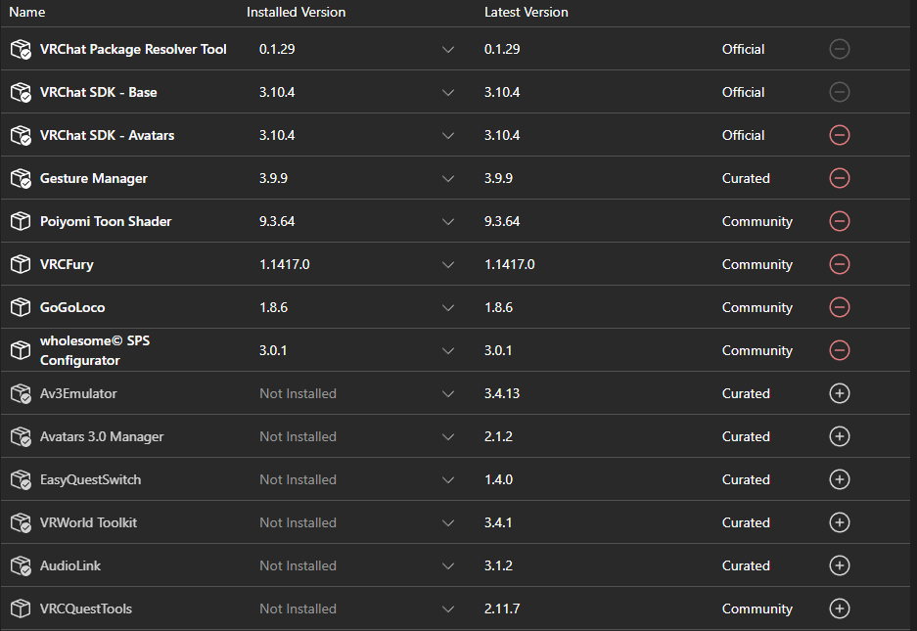The image size is (917, 631).
Task: Remove Poiyomi Toon Shader package
Action: pyautogui.click(x=840, y=221)
